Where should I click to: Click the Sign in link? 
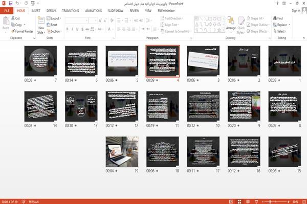[296, 11]
